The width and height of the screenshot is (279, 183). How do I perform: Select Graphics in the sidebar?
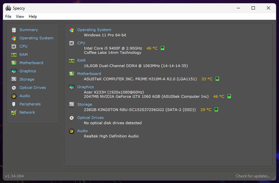coord(28,71)
